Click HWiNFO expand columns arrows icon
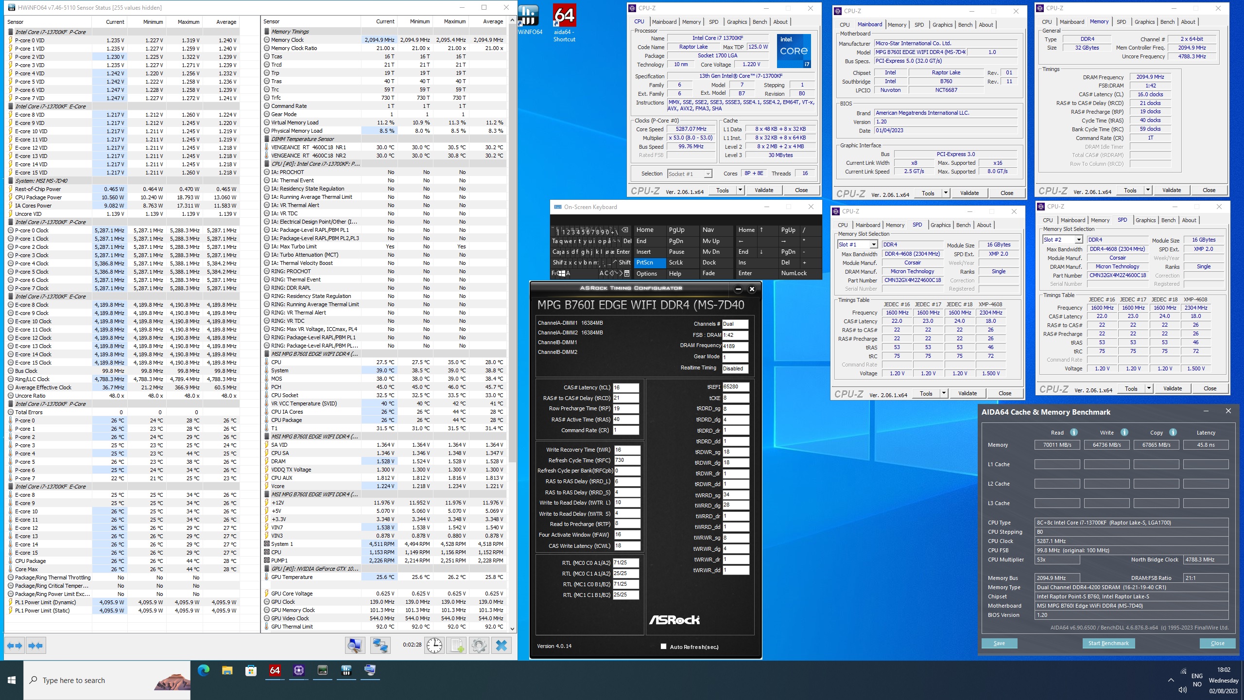1244x700 pixels. pos(15,646)
